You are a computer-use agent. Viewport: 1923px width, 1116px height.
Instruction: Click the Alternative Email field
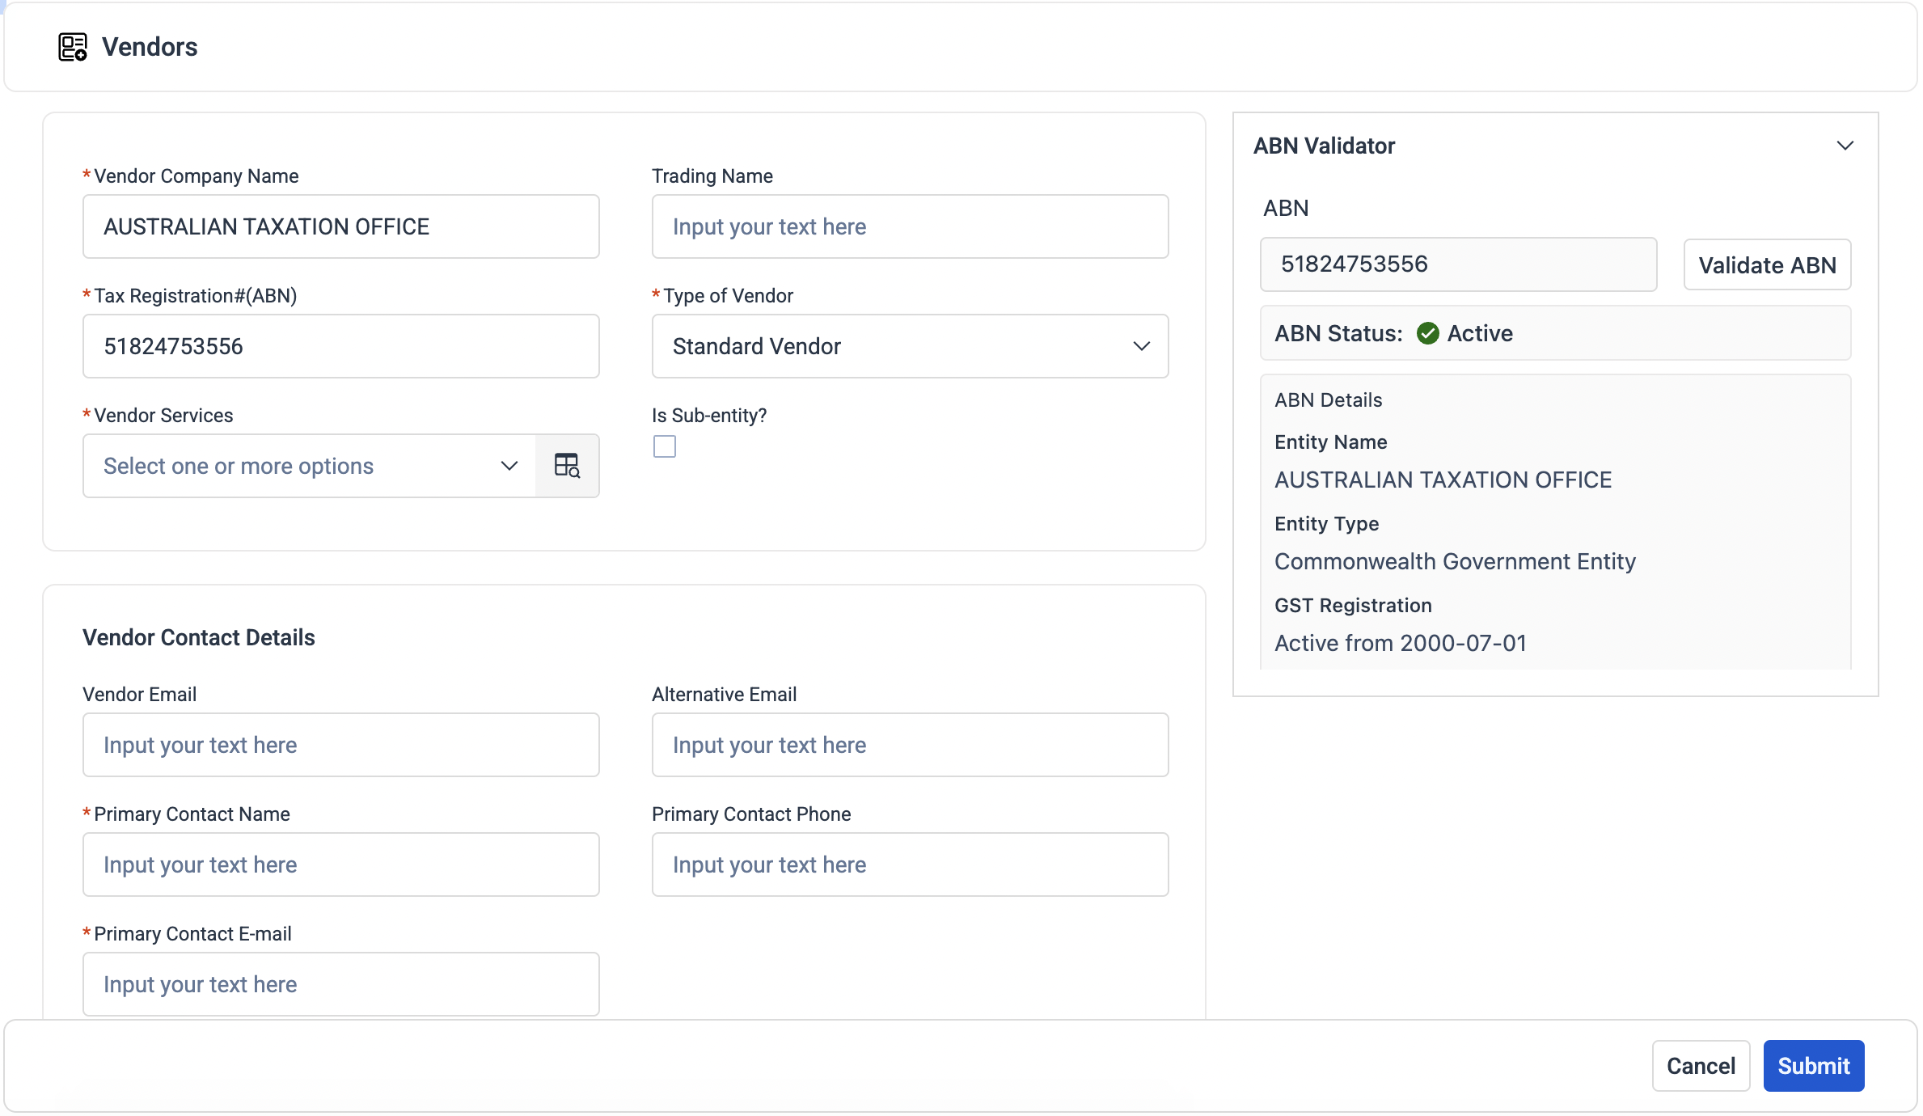pos(910,745)
